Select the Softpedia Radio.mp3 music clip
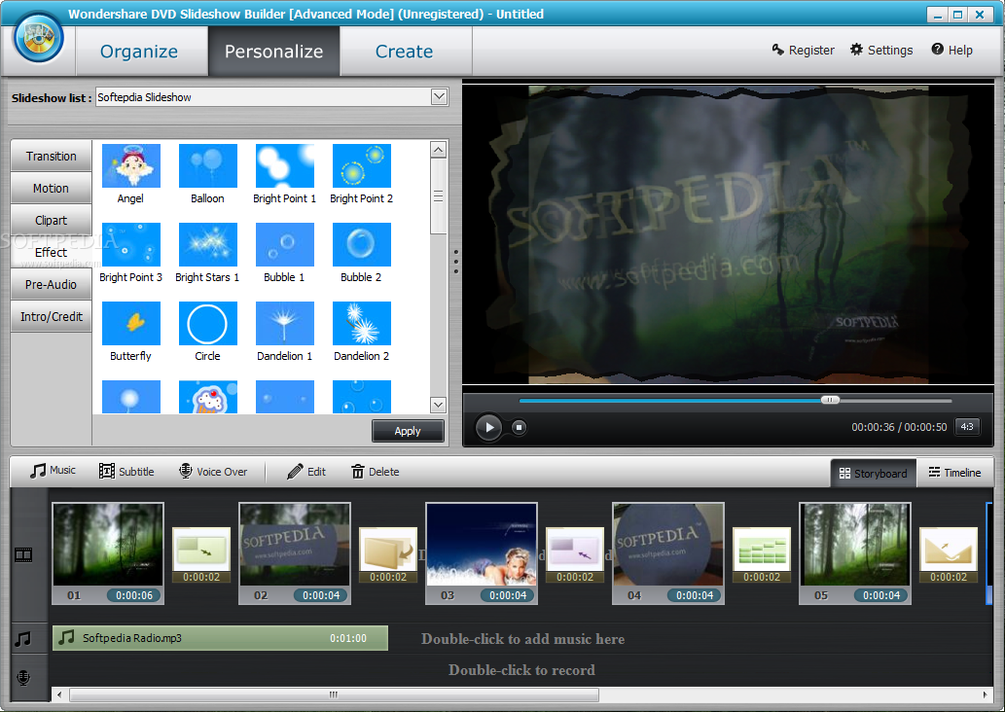The height and width of the screenshot is (712, 1005). 220,638
